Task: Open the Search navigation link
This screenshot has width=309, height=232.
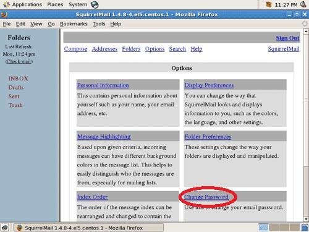Action: click(177, 49)
